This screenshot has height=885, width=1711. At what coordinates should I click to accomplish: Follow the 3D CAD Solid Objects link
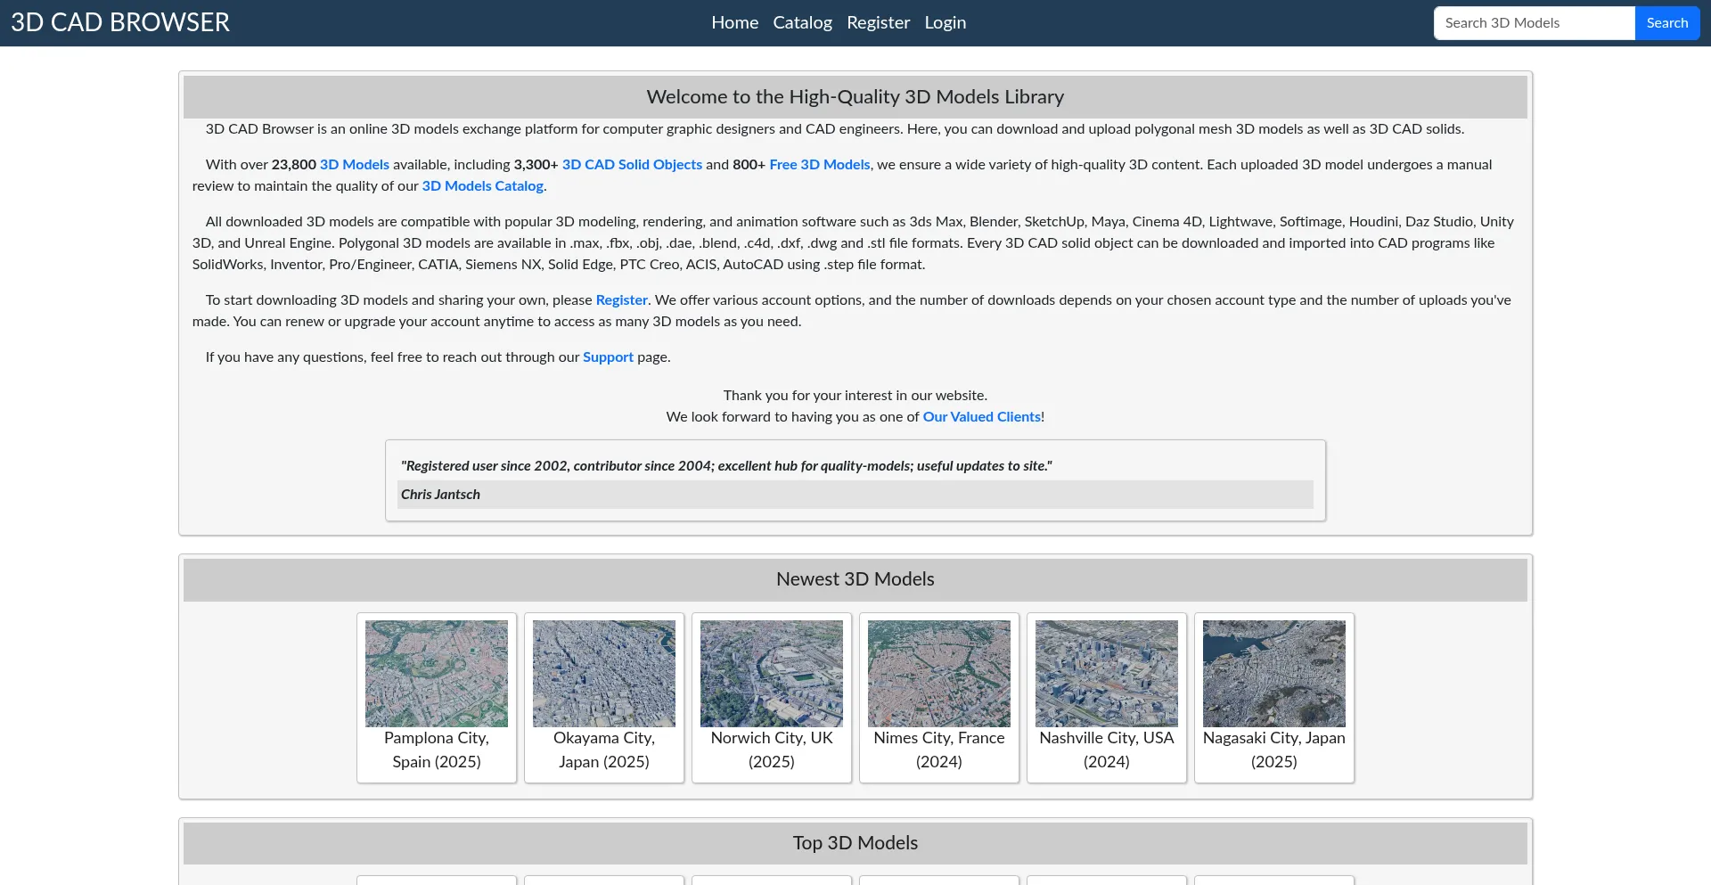point(632,165)
